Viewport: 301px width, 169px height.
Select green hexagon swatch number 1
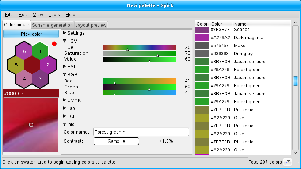coord(40,51)
